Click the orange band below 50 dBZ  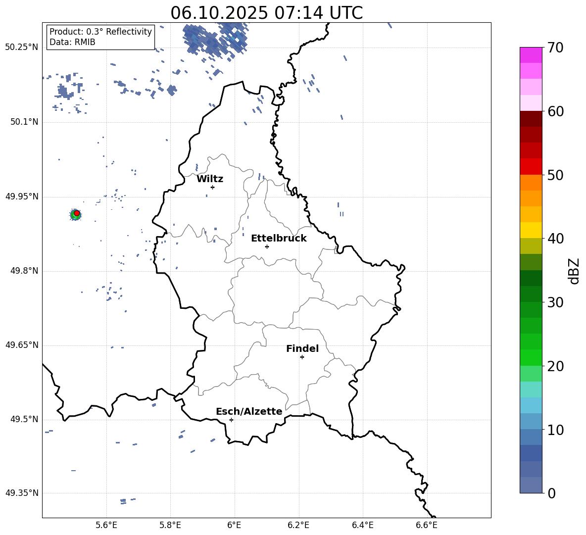(531, 183)
